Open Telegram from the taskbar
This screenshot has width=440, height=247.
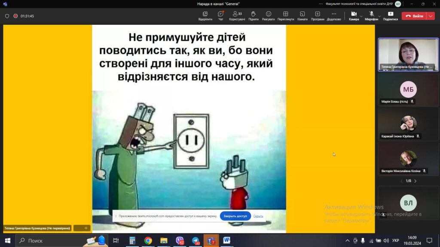click(x=196, y=241)
